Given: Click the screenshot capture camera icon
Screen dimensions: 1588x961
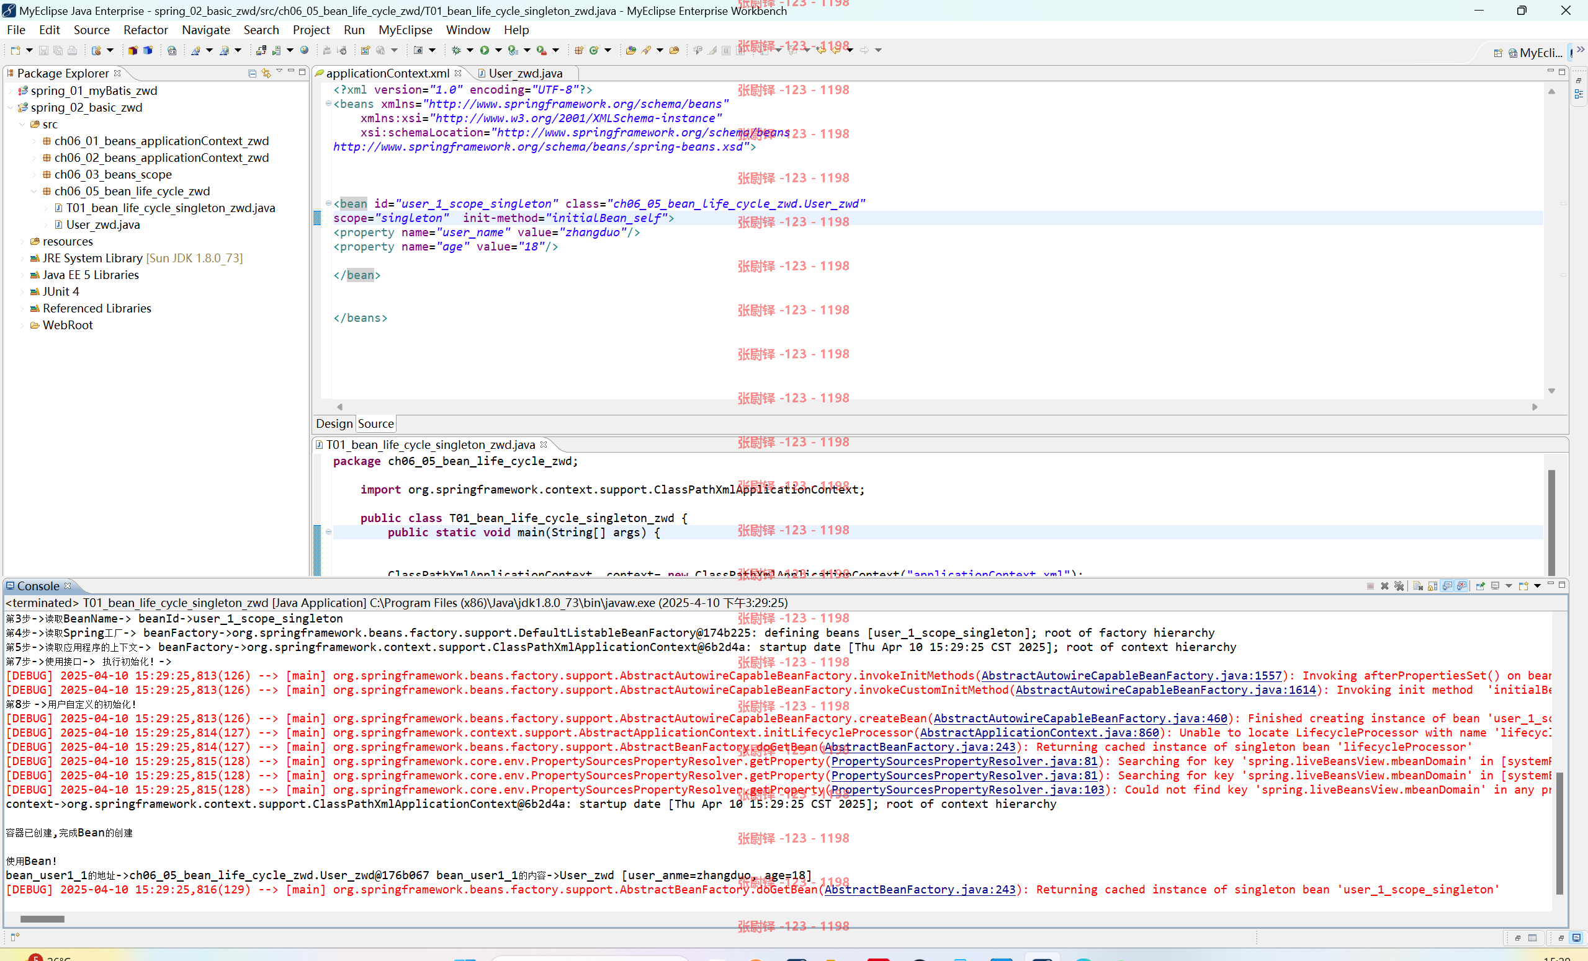Looking at the screenshot, I should 418,50.
